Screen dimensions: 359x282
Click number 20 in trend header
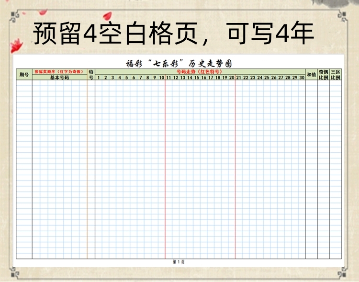pos(232,78)
